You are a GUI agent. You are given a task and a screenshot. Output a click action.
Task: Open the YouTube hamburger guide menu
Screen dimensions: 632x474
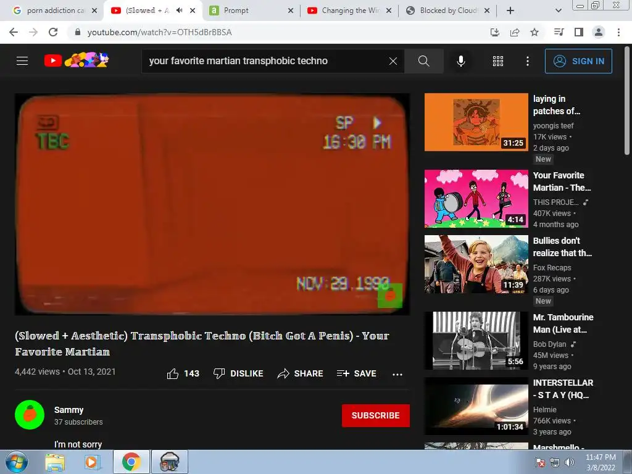point(22,61)
